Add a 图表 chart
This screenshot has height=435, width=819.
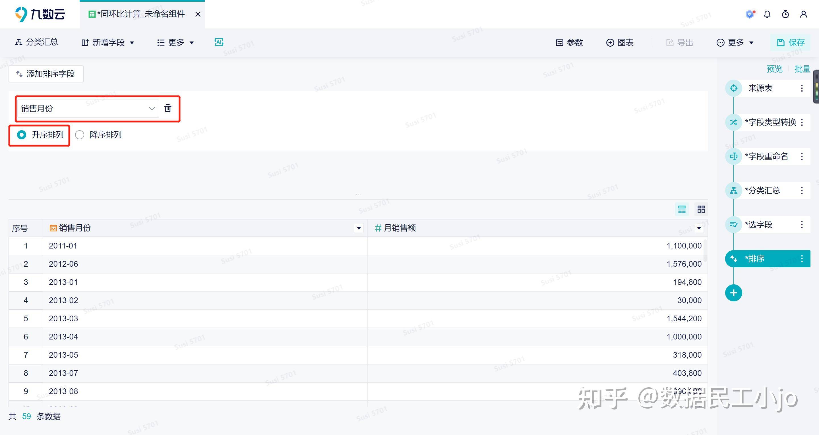pos(620,43)
